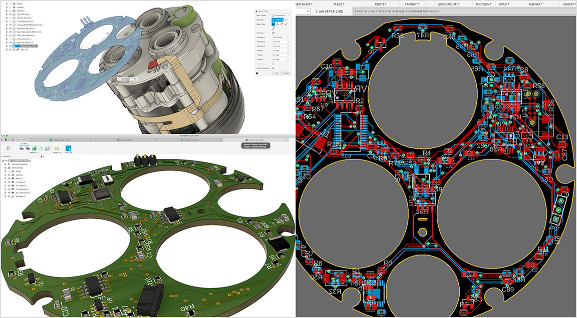Toggle the Capture Position checkbox

273,68
